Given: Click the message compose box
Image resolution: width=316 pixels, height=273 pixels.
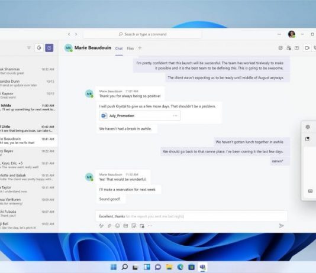Looking at the screenshot, I should click(192, 216).
